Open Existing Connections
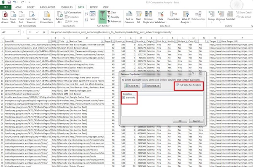The width and height of the screenshot is (253, 167). coord(47,17)
